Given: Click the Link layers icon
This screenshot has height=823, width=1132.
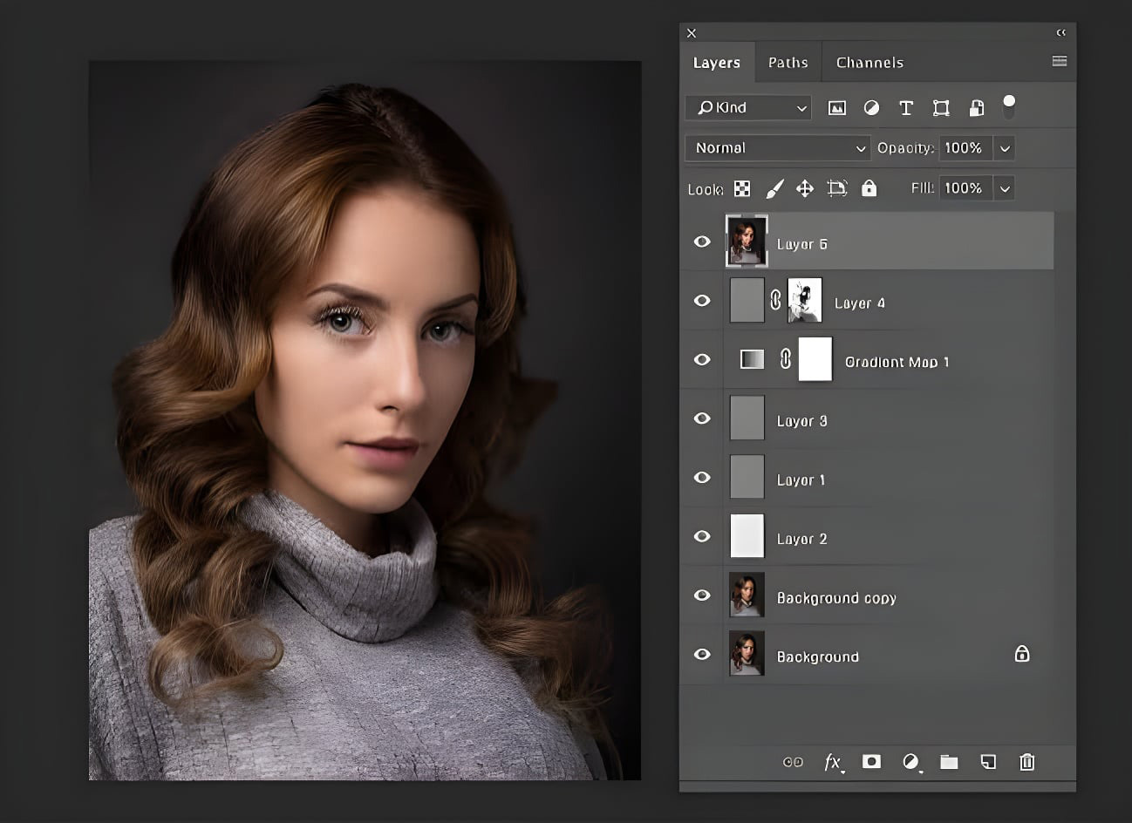Looking at the screenshot, I should coord(793,762).
